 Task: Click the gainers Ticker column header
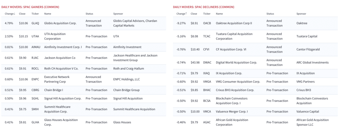pos(35,14)
